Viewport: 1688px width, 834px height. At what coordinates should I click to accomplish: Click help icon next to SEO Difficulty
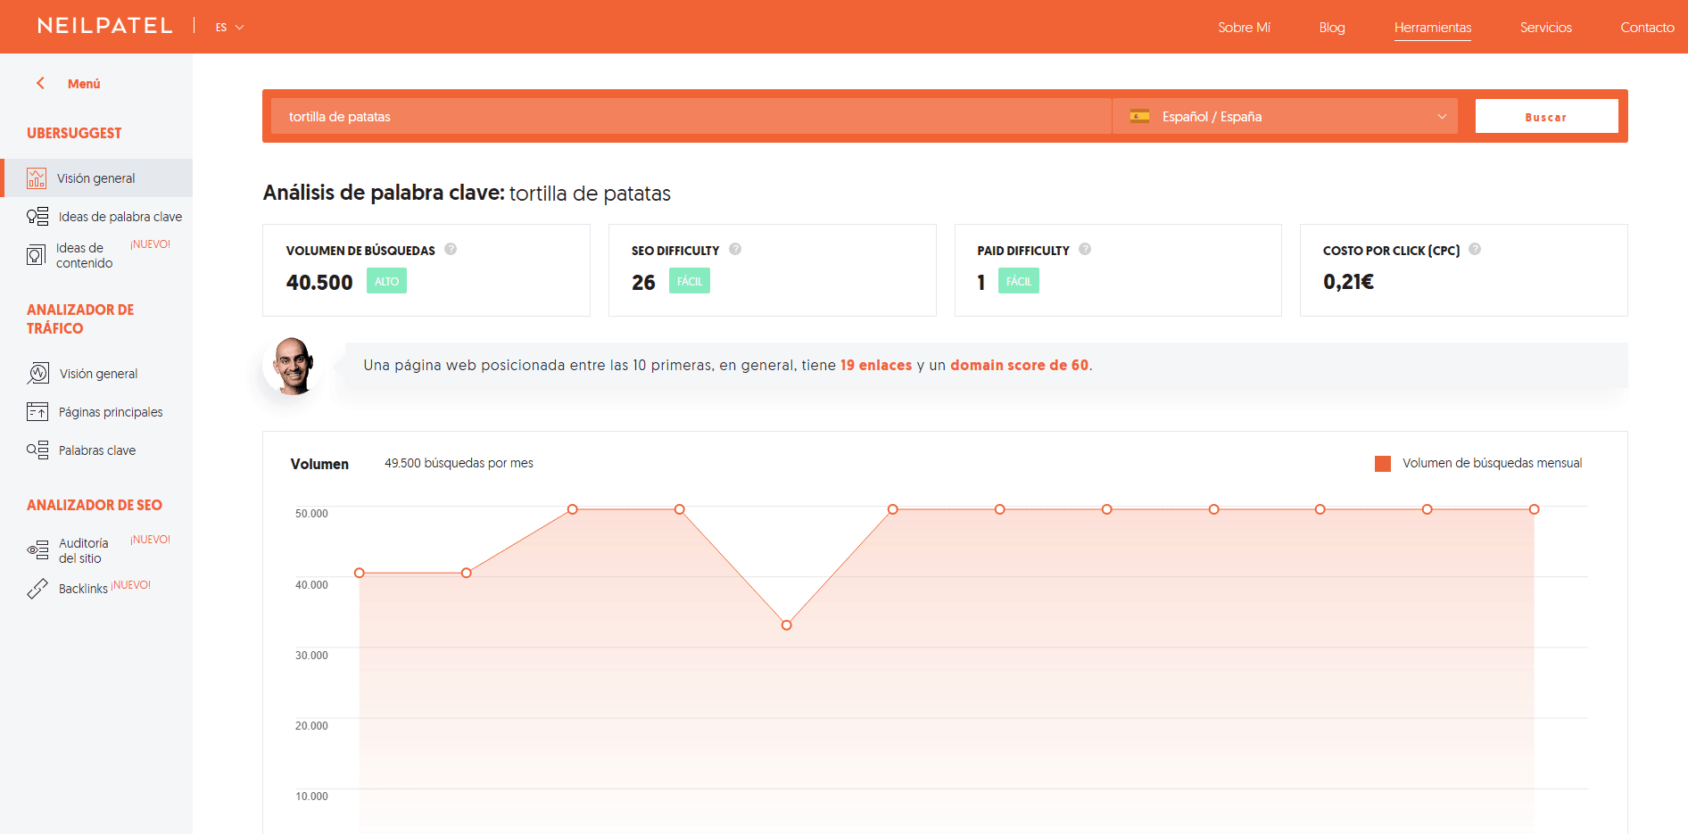735,249
